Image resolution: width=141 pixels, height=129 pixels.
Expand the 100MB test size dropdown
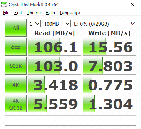point(57,24)
